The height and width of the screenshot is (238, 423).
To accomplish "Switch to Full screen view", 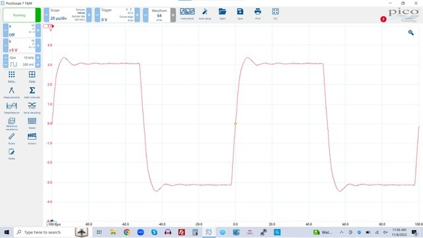I will [276, 14].
